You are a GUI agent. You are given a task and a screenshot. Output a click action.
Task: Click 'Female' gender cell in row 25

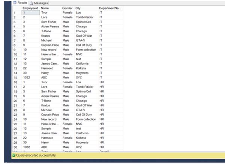67,124
